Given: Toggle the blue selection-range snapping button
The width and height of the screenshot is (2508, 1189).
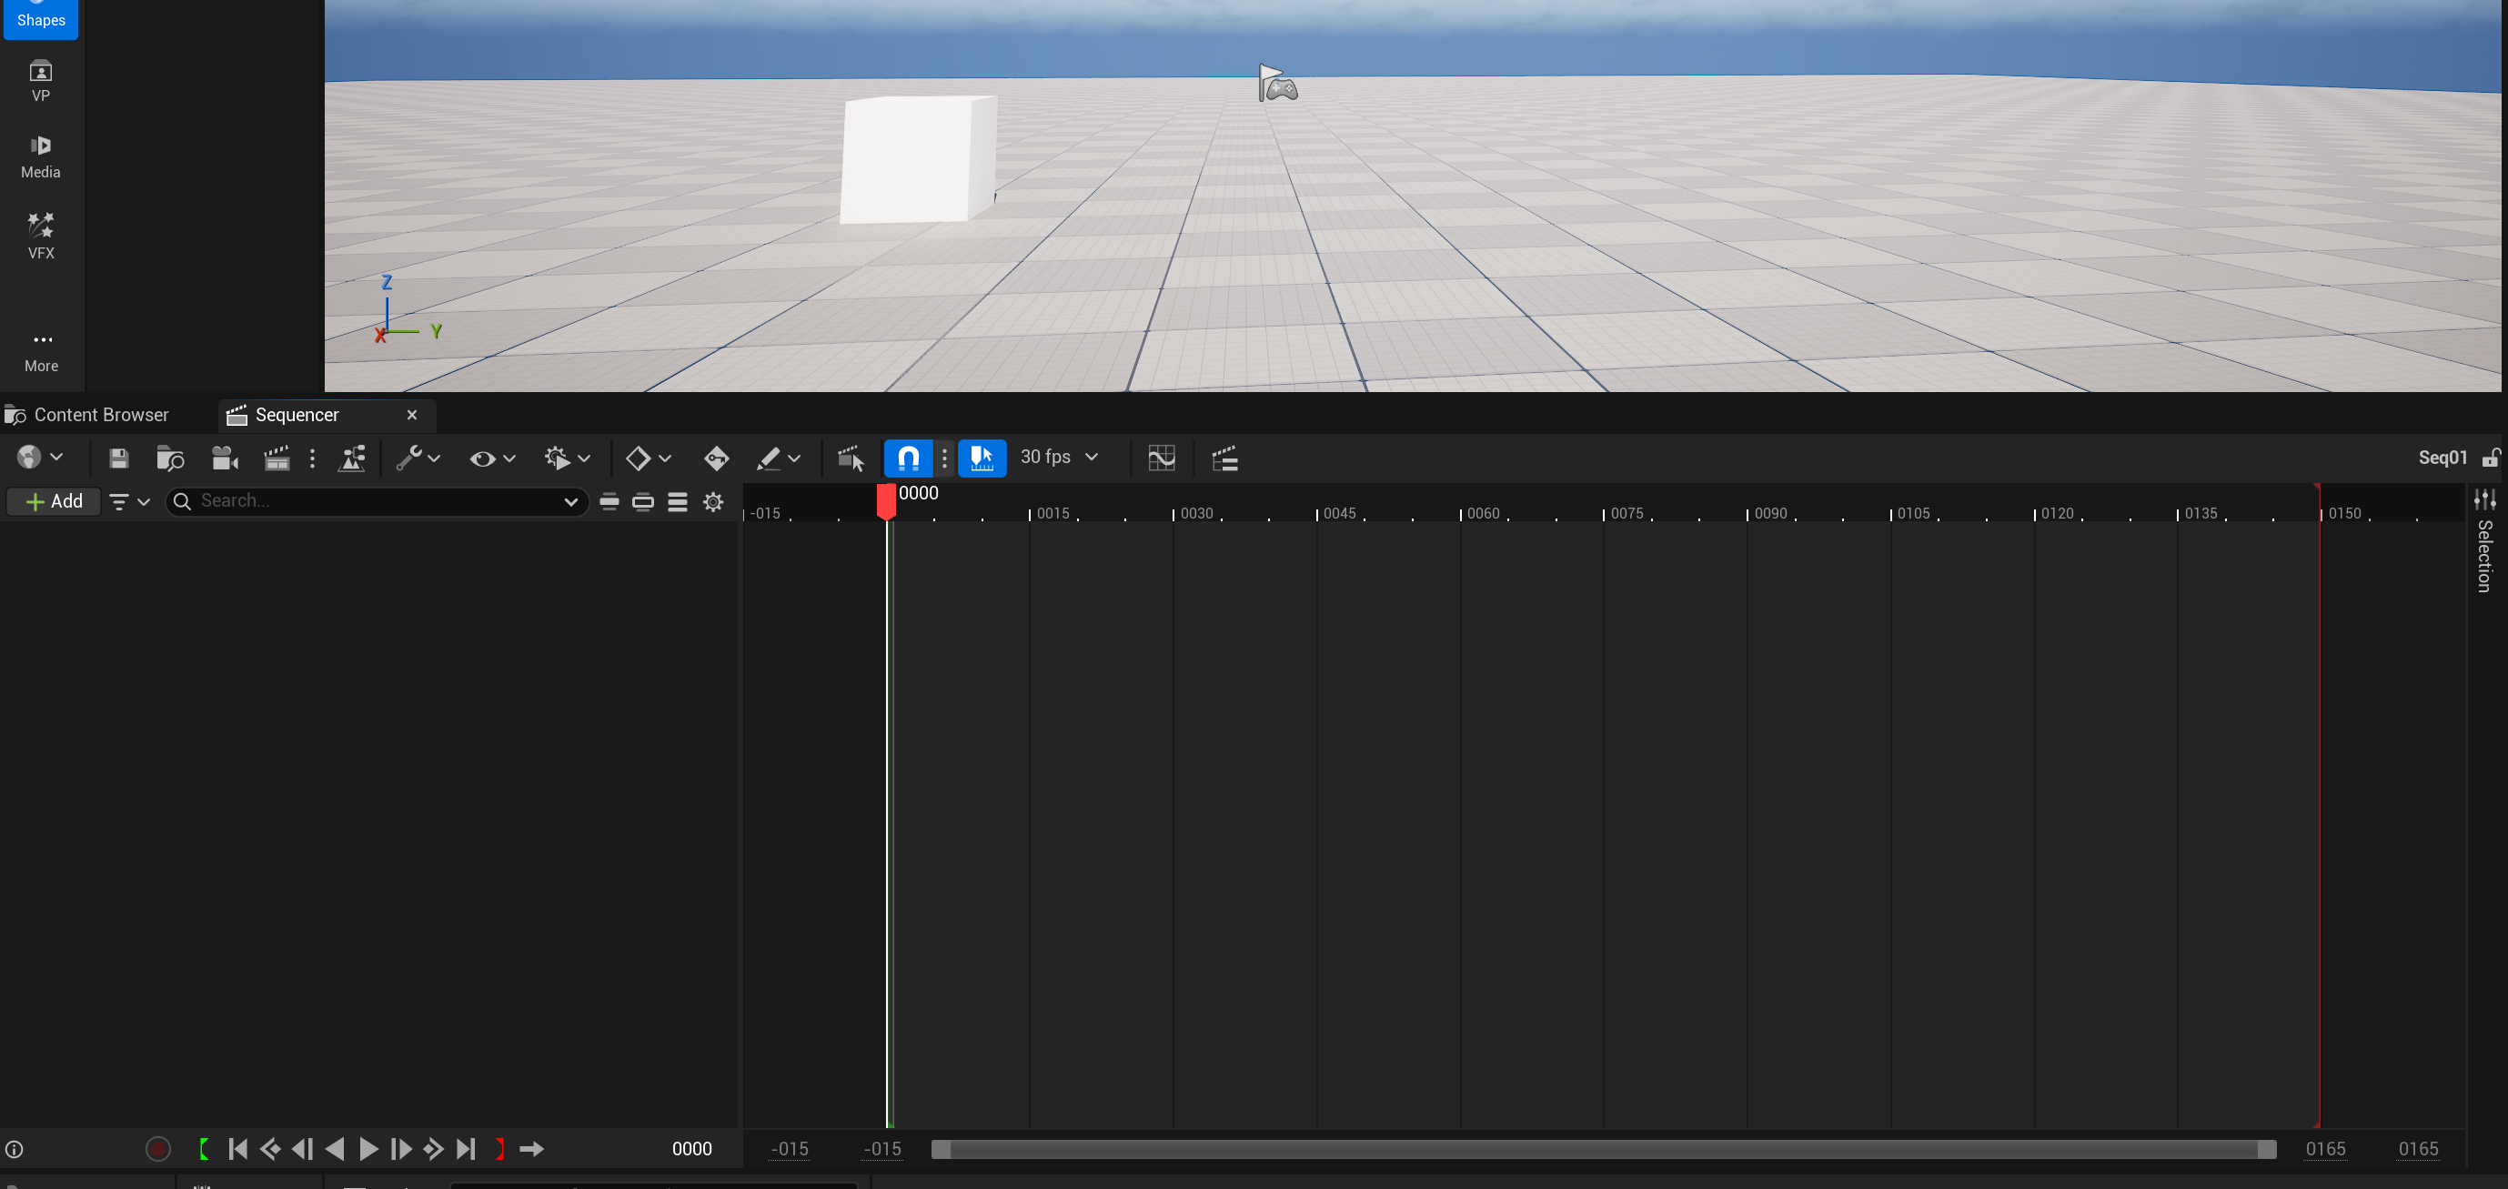Looking at the screenshot, I should (x=982, y=458).
